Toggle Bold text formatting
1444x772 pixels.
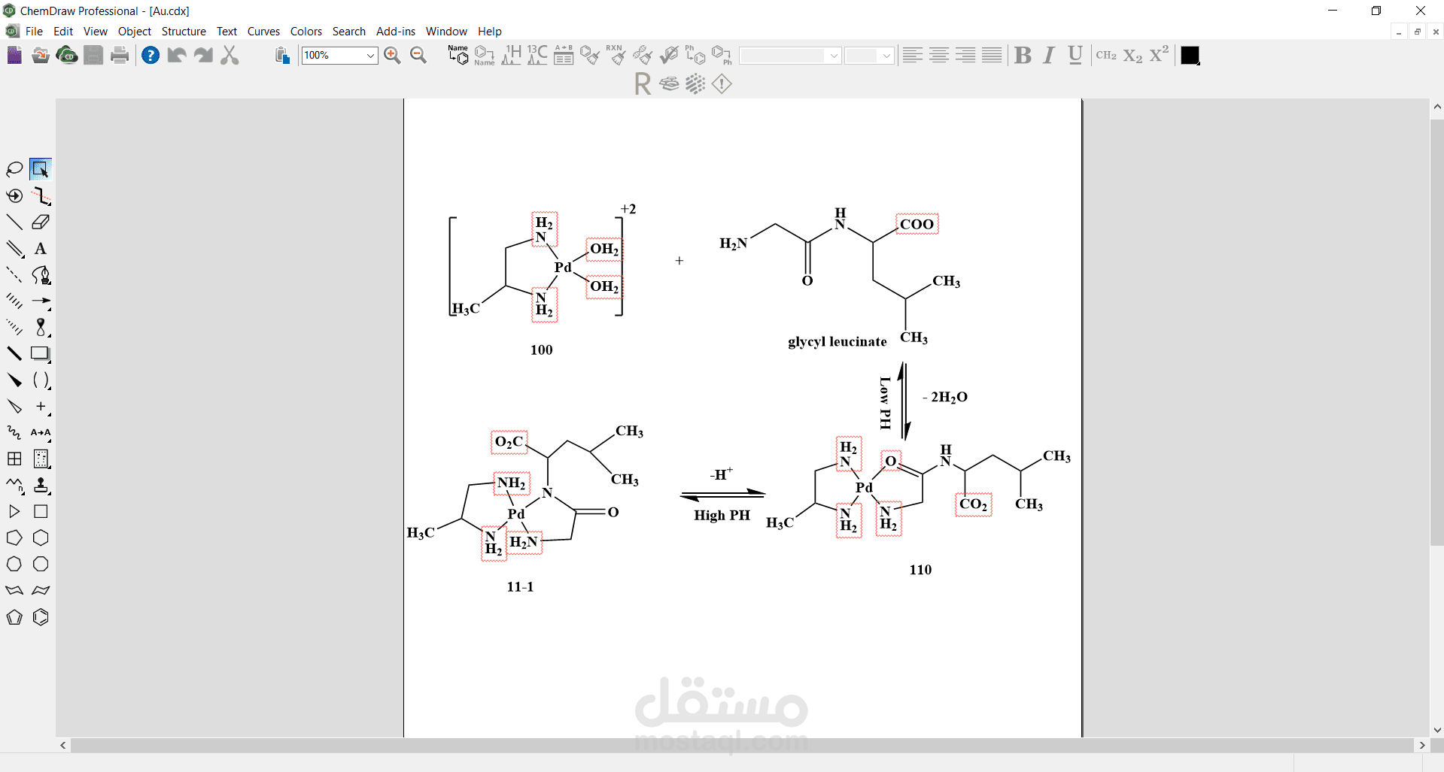(x=1023, y=55)
